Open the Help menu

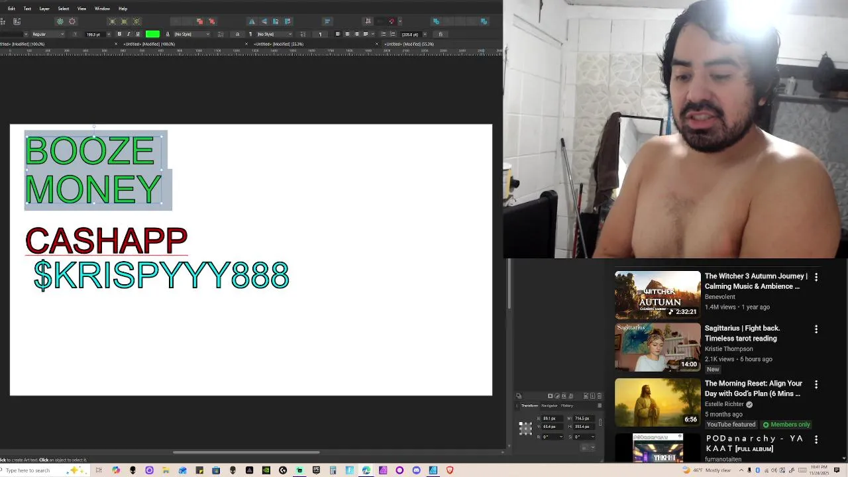point(123,9)
